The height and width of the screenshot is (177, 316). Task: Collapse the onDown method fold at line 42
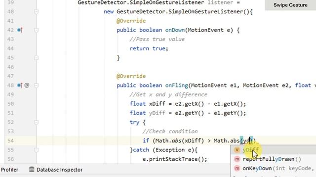click(x=36, y=30)
